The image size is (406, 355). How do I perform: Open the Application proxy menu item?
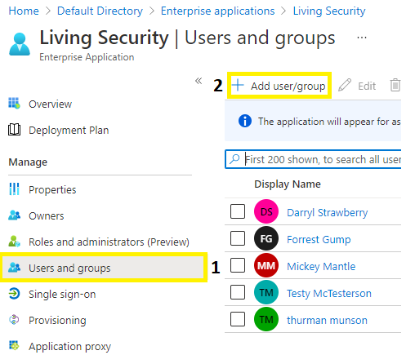[x=69, y=346]
